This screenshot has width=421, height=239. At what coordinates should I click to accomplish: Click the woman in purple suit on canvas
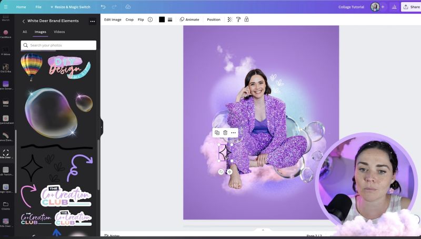pyautogui.click(x=265, y=129)
